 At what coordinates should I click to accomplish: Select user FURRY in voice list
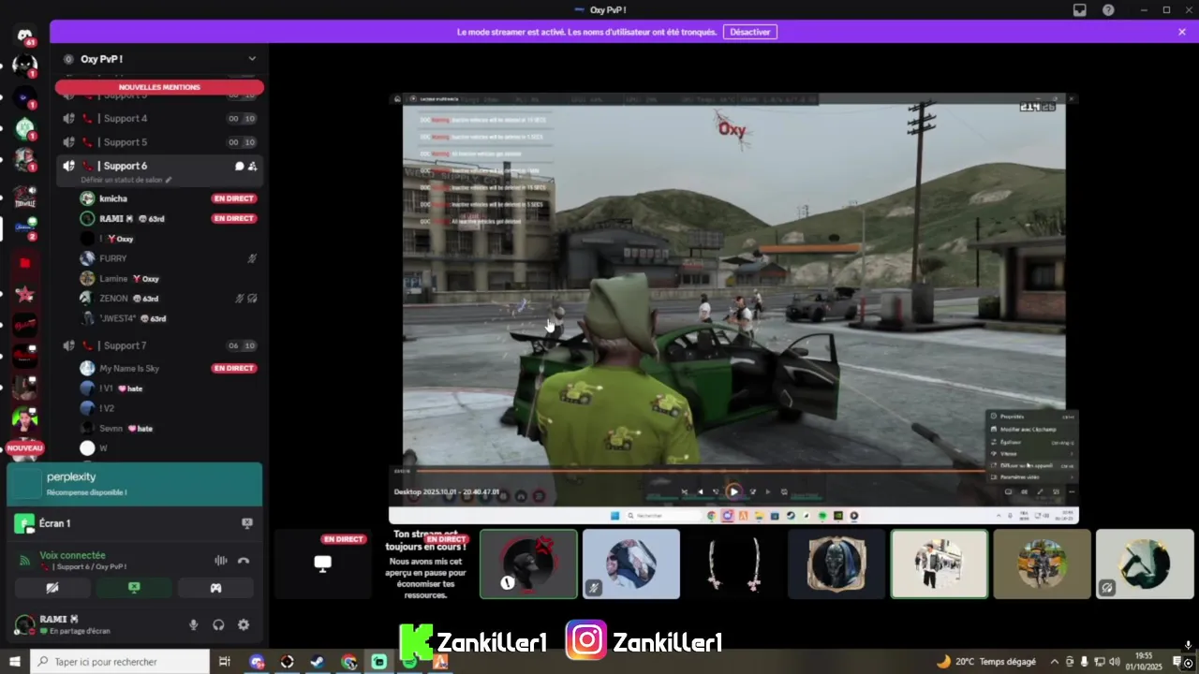pos(113,258)
